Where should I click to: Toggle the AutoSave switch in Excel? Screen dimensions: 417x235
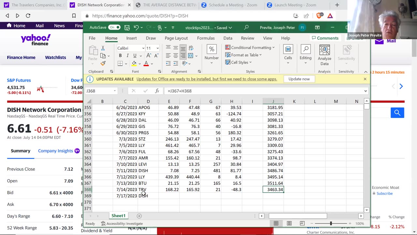point(114,27)
